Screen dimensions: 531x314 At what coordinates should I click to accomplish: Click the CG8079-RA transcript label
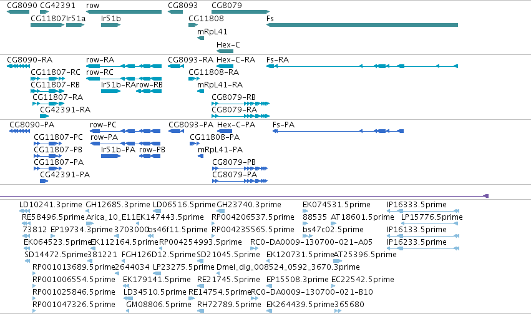235,110
